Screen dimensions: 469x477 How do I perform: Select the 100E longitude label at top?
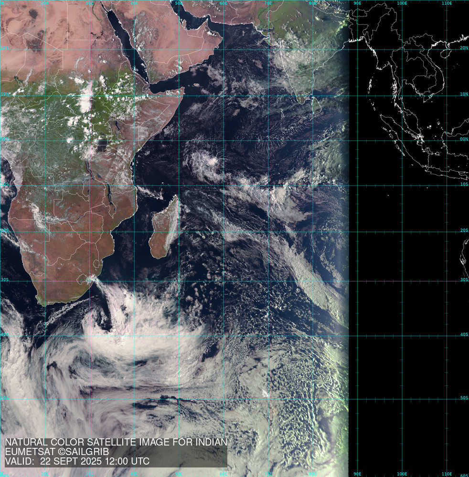(x=402, y=3)
